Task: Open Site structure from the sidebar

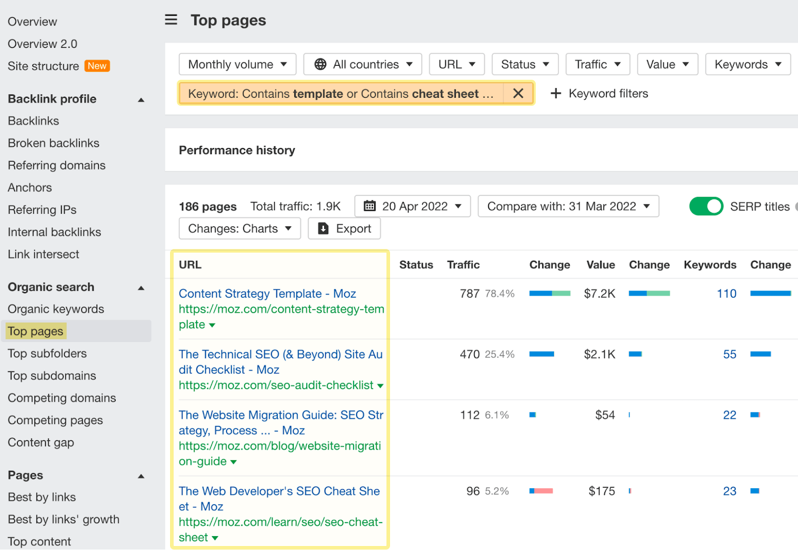Action: click(x=43, y=66)
